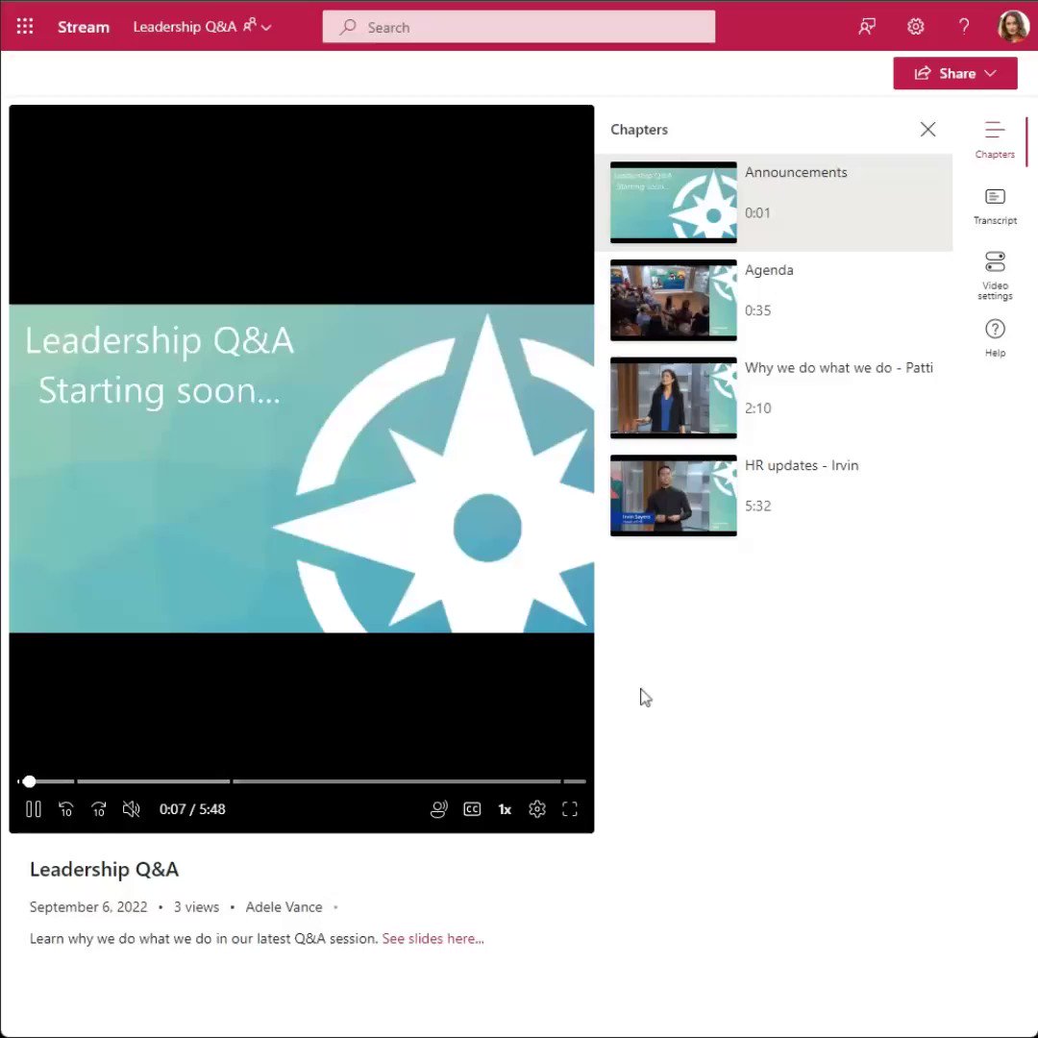
Task: Pause video playback
Action: point(33,808)
